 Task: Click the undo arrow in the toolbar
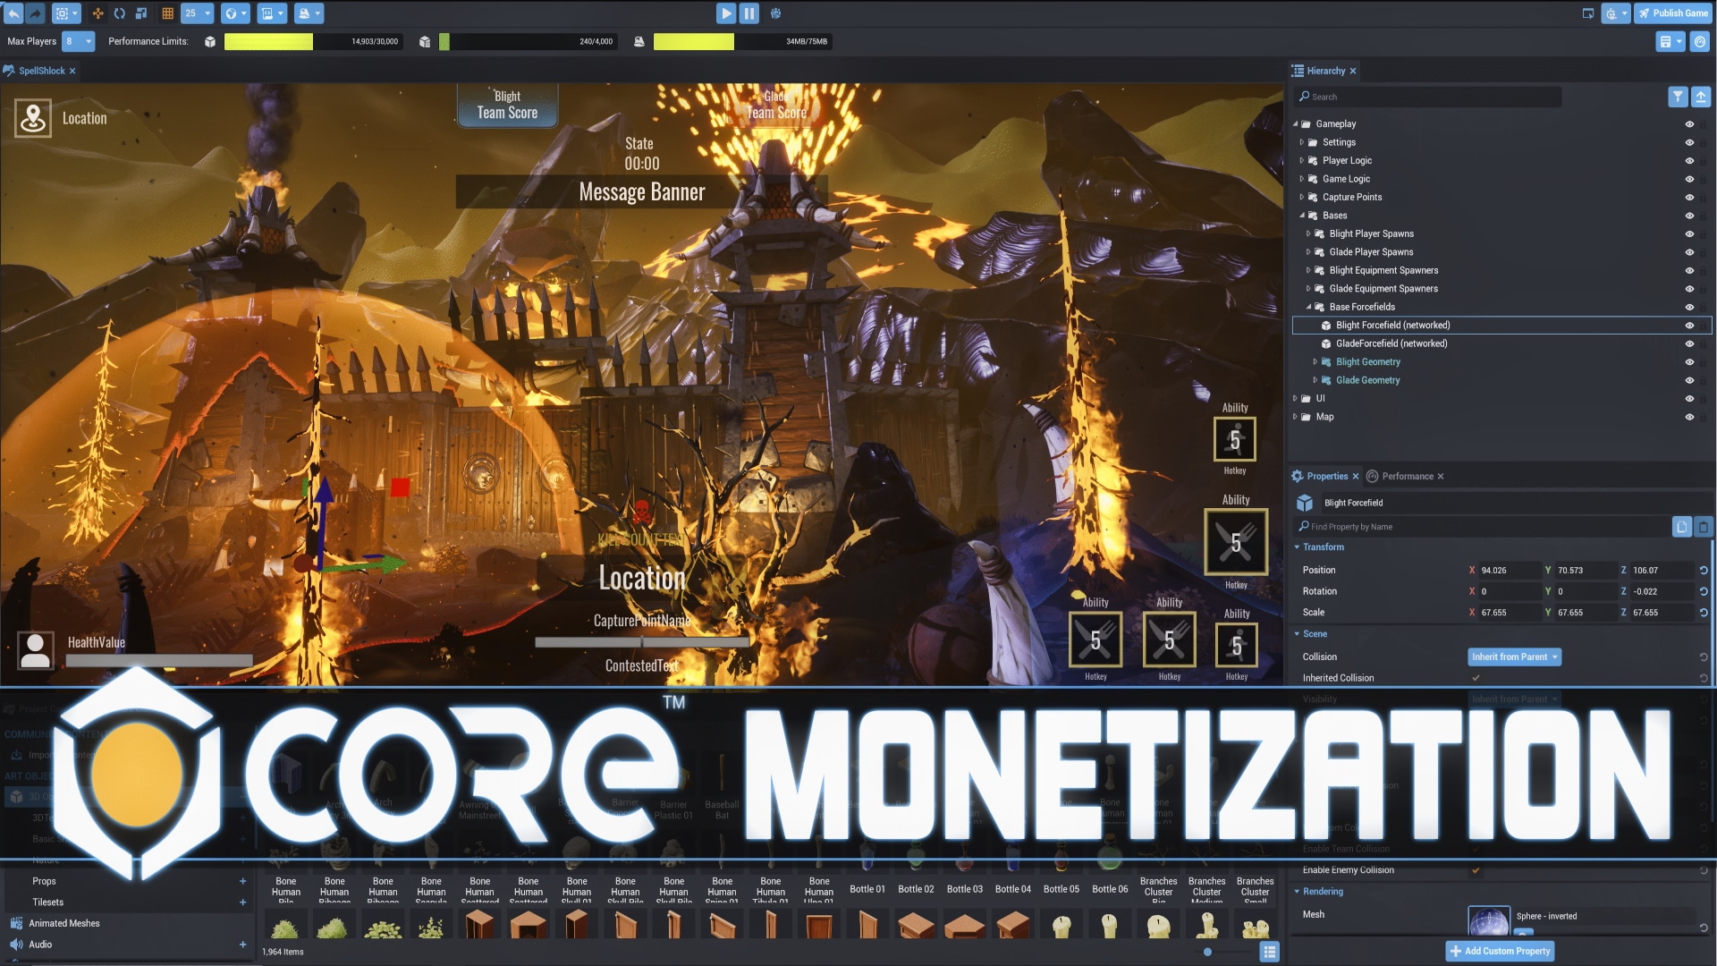[13, 13]
